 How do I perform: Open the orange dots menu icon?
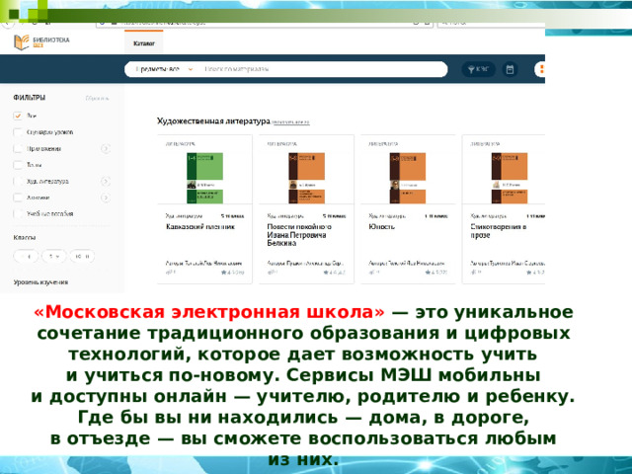(x=541, y=69)
